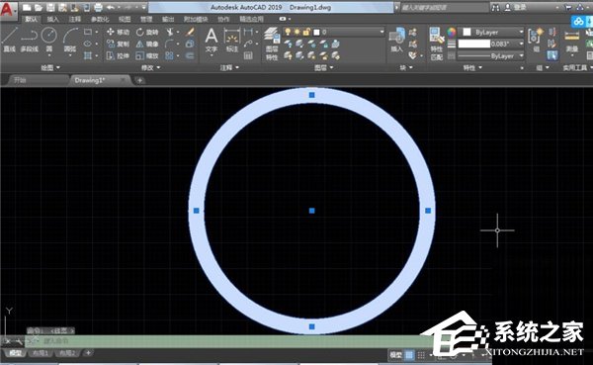Image resolution: width=593 pixels, height=365 pixels.
Task: Click the Explode tool icon
Action: pos(190,44)
